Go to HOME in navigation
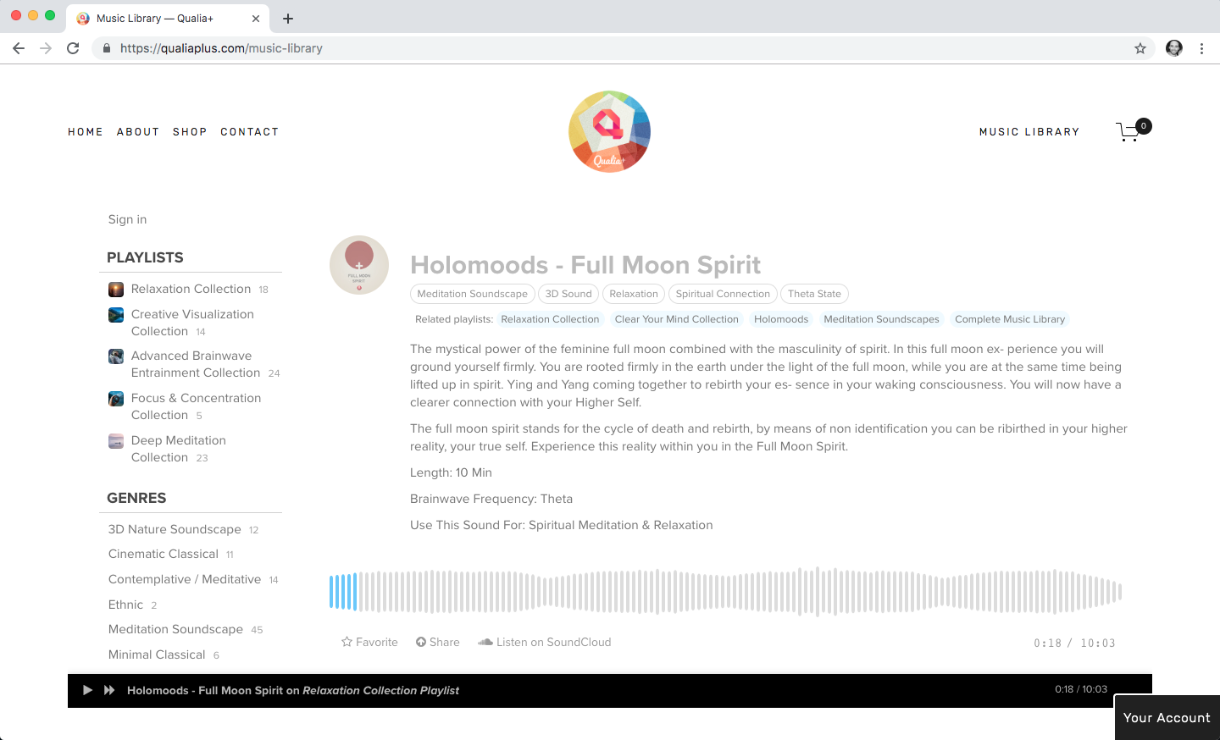Viewport: 1220px width, 740px height. click(86, 132)
